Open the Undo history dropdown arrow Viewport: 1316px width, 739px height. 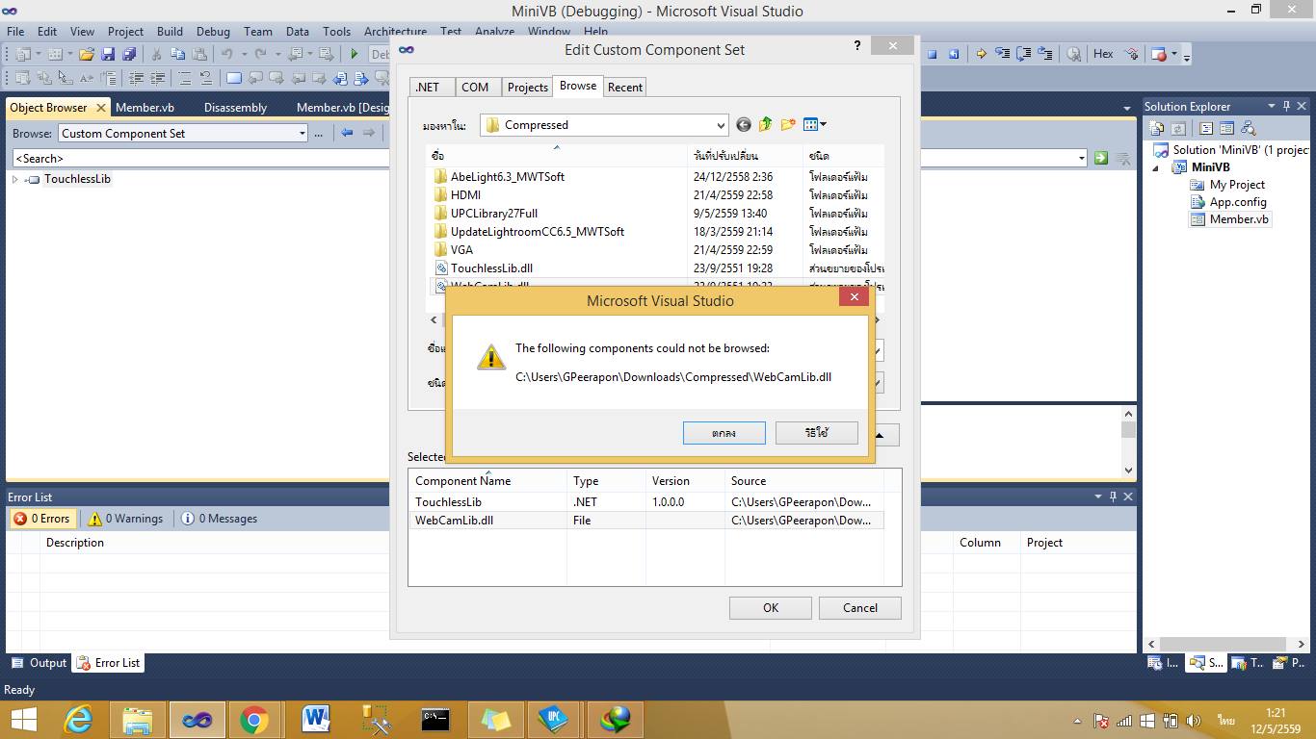(x=245, y=54)
